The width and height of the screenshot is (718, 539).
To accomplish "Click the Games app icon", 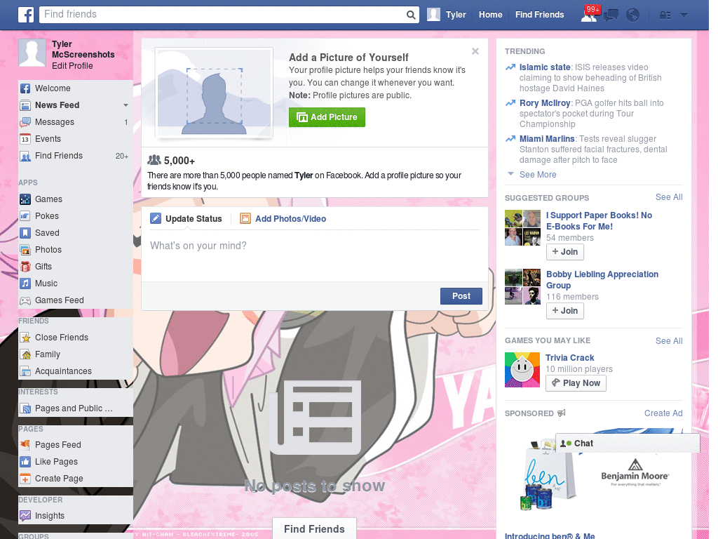I will pyautogui.click(x=25, y=199).
